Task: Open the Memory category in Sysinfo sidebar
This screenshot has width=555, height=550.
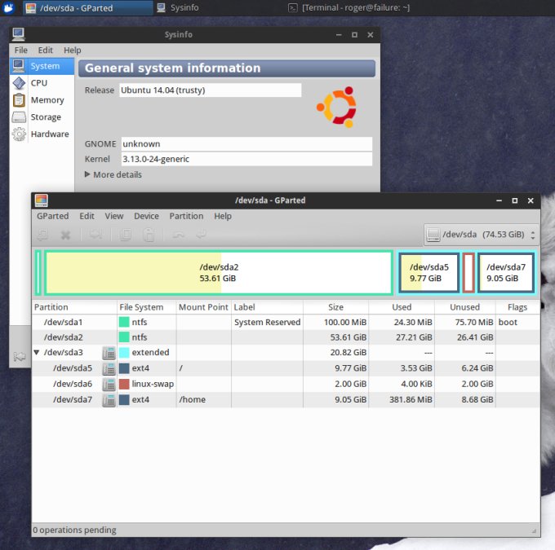Action: (42, 100)
